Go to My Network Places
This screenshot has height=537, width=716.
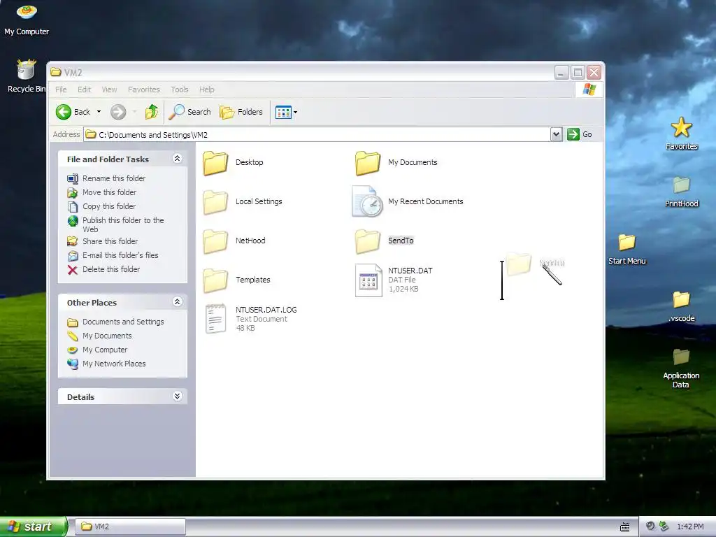pos(114,364)
